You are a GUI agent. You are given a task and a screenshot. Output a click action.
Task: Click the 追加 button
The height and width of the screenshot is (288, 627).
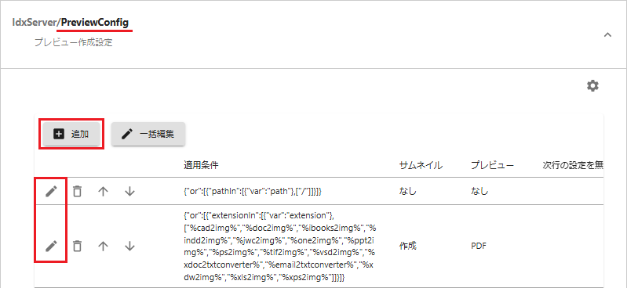click(x=71, y=134)
